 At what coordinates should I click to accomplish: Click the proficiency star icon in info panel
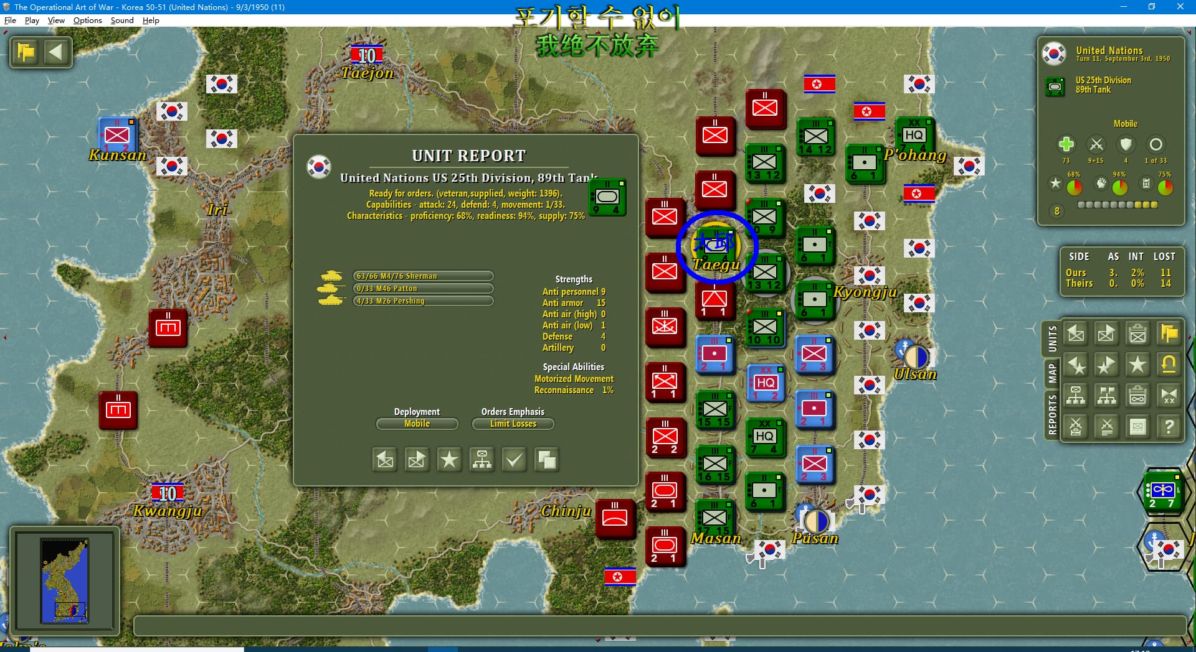pos(1055,184)
